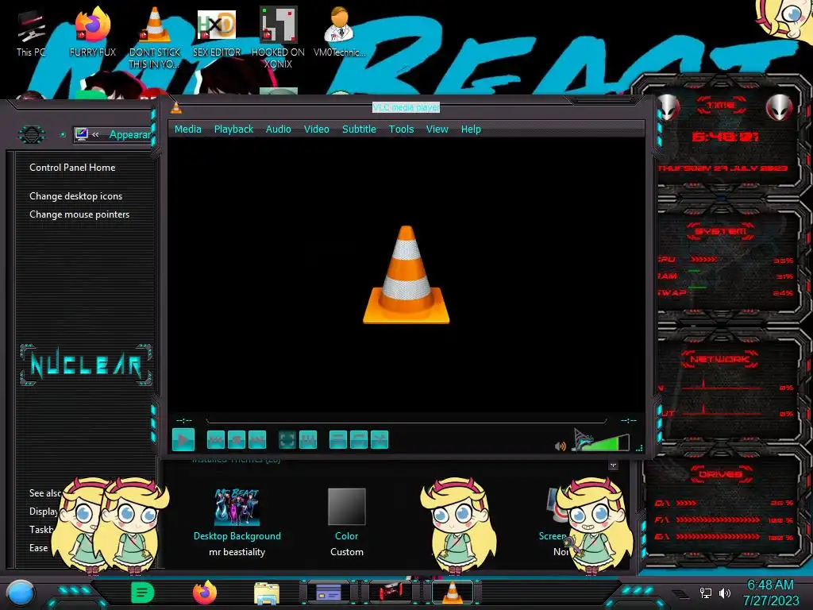
Task: Select the DONT STICK THIS IN YO... shortcut
Action: 155,38
